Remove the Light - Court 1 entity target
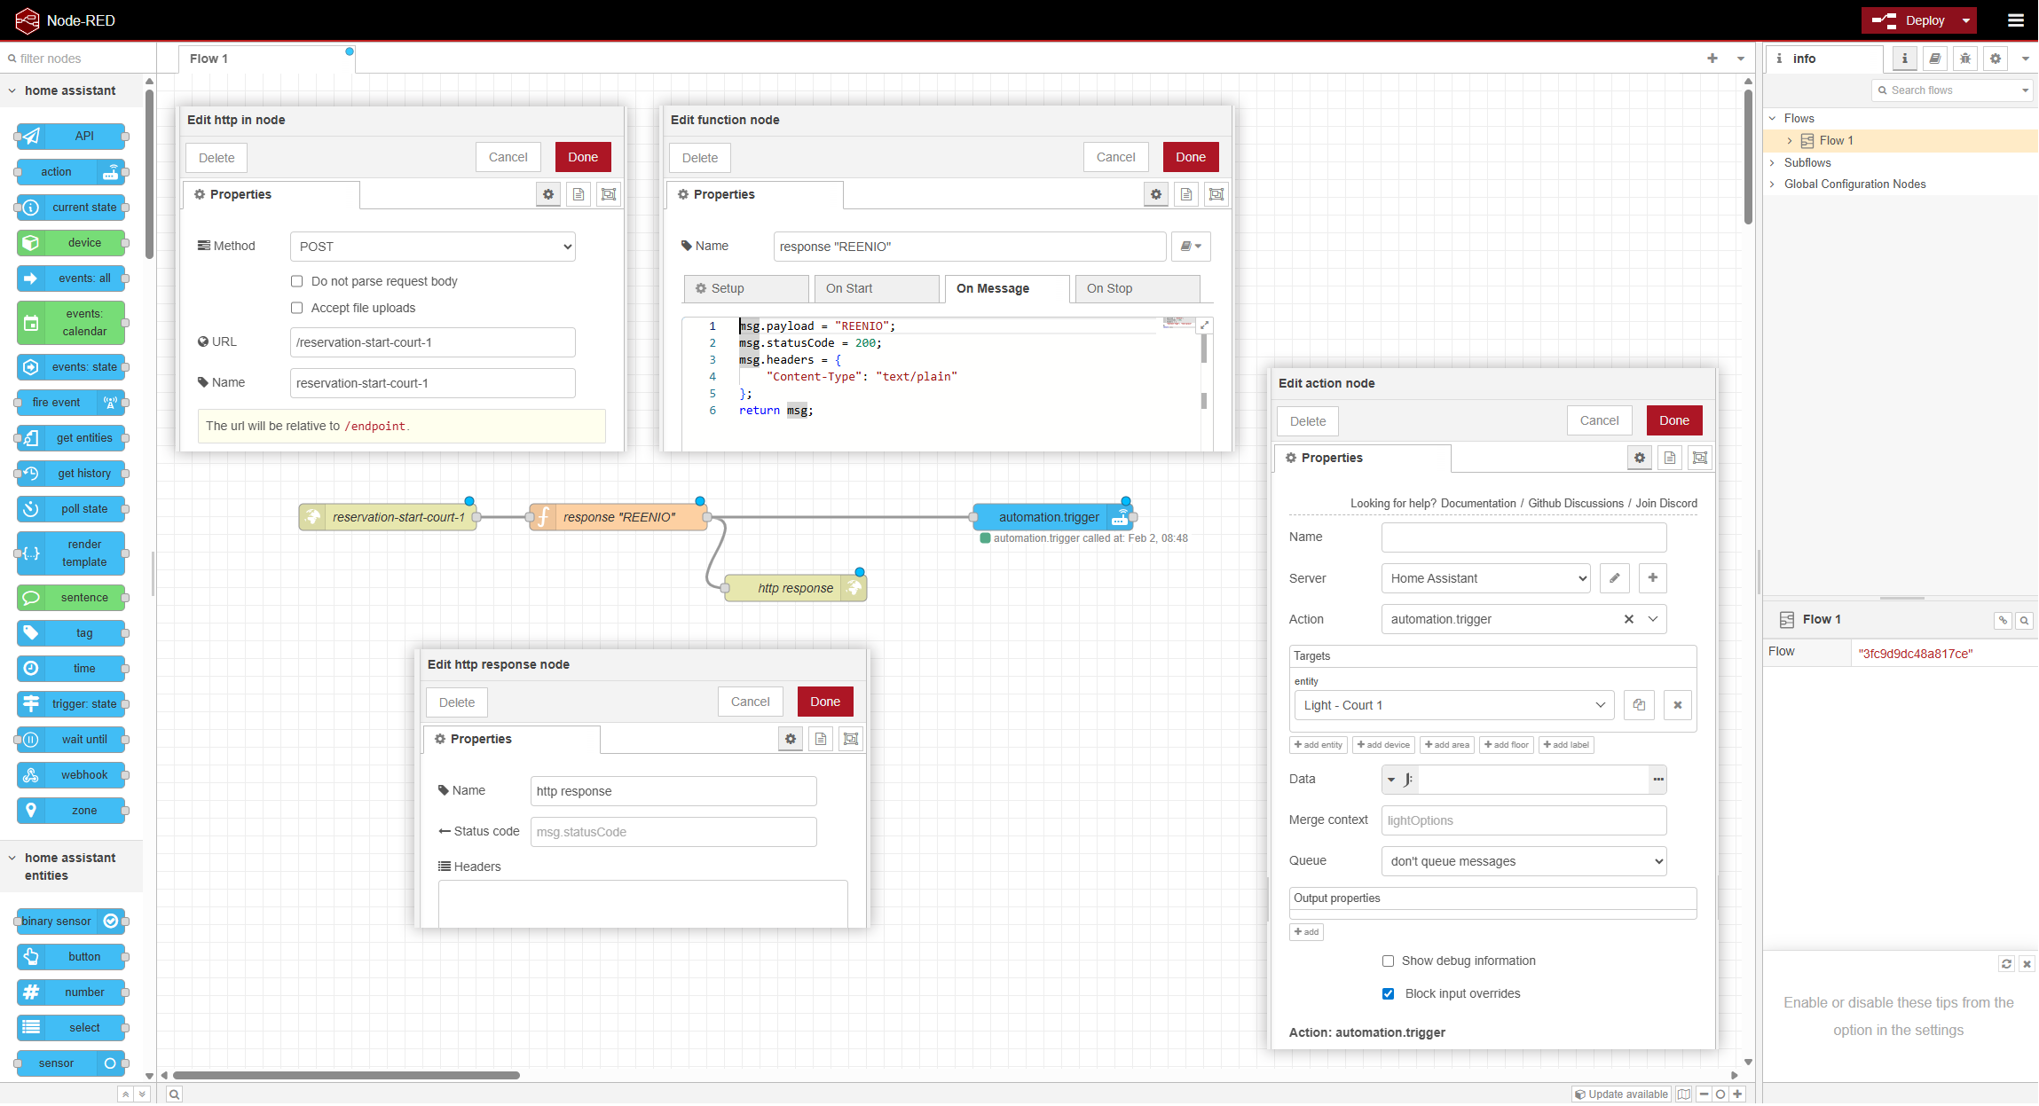Image resolution: width=2039 pixels, height=1106 pixels. point(1677,705)
